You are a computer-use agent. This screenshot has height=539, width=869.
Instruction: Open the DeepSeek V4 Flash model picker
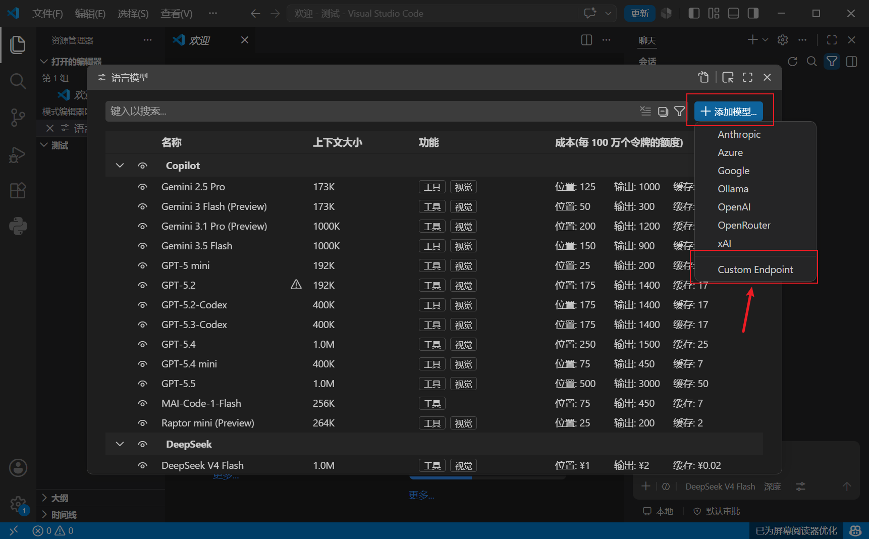click(720, 487)
